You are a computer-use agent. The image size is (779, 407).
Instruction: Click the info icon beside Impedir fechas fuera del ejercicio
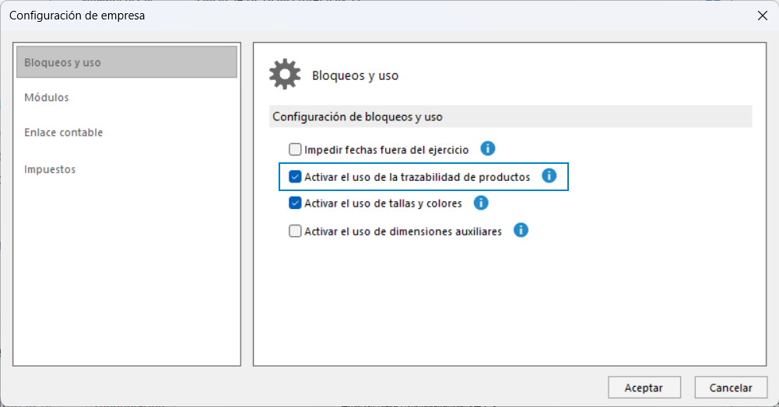pyautogui.click(x=487, y=148)
